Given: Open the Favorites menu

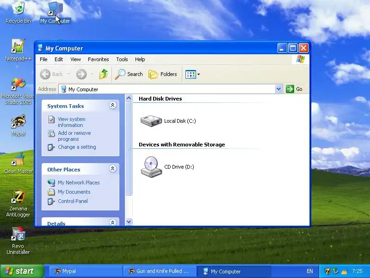Looking at the screenshot, I should point(98,59).
